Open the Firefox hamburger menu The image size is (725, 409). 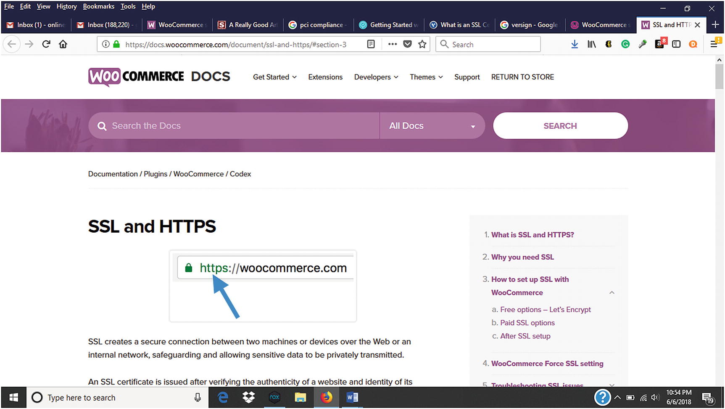714,43
